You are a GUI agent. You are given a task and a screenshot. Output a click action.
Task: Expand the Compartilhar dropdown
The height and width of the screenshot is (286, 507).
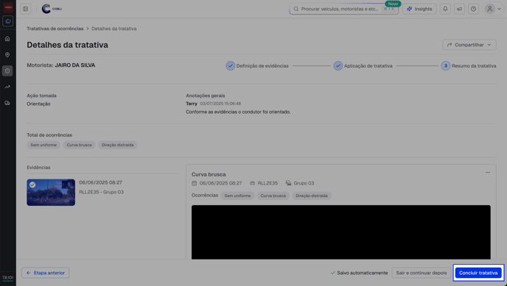coord(469,45)
